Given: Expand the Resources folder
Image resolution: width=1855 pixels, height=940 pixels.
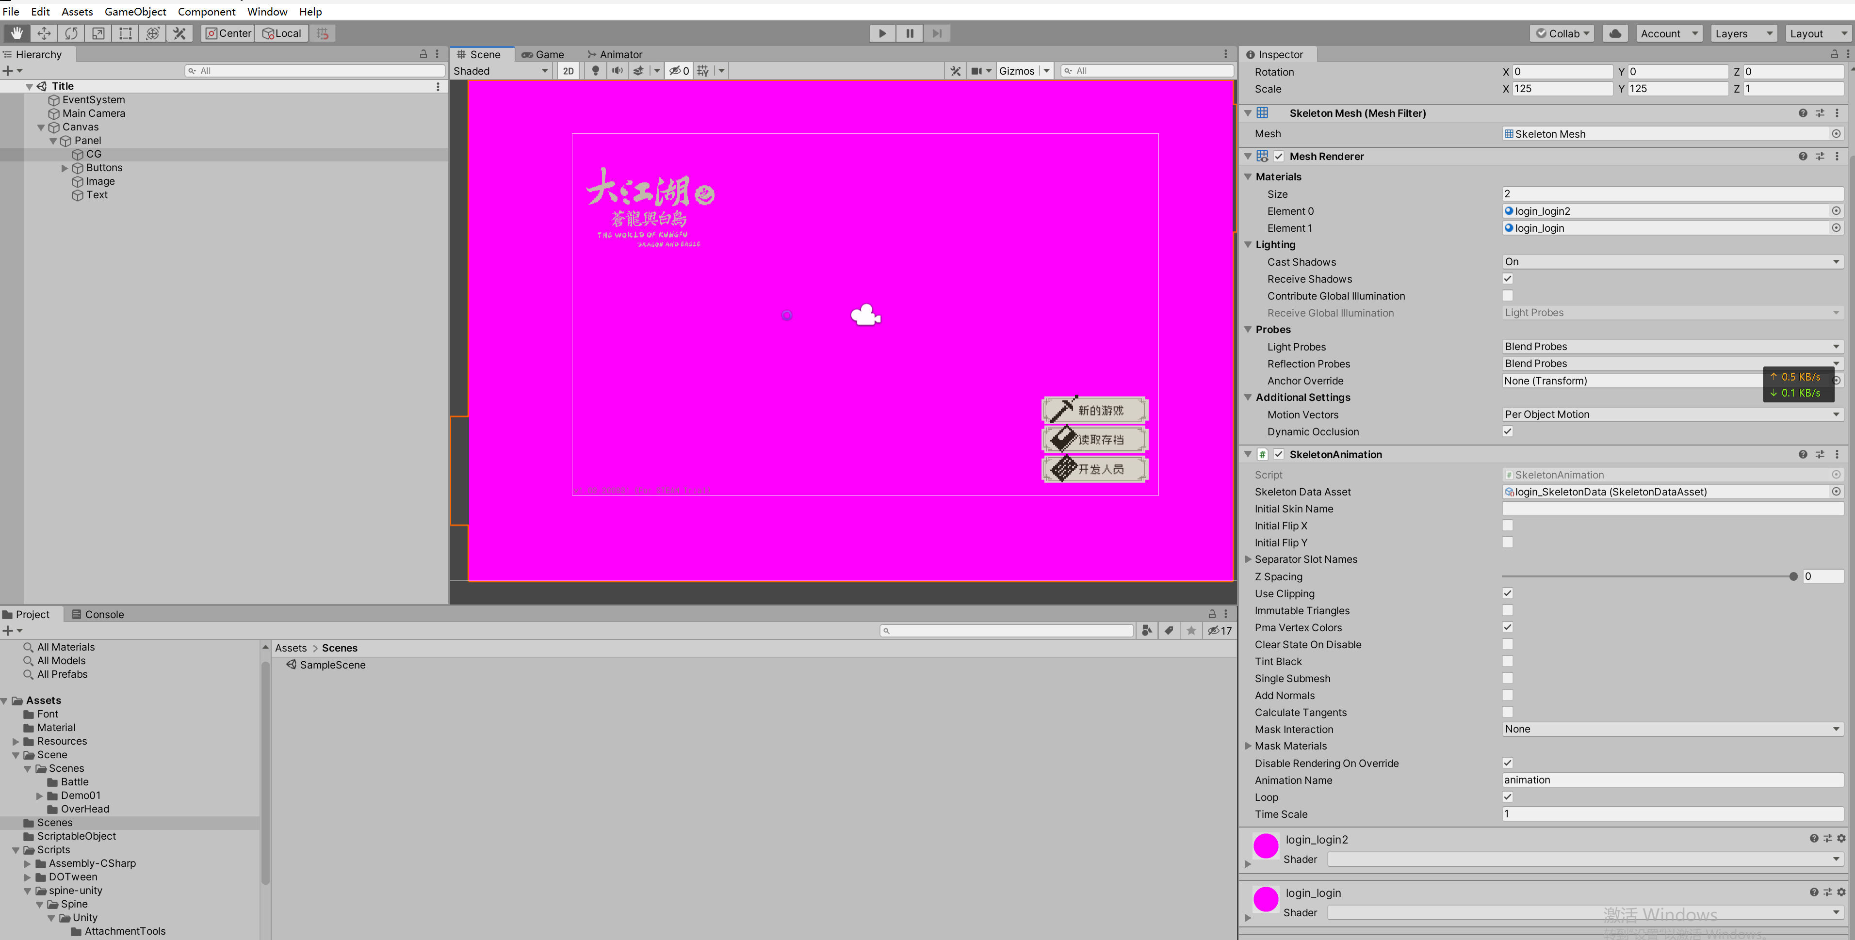Looking at the screenshot, I should (x=16, y=741).
